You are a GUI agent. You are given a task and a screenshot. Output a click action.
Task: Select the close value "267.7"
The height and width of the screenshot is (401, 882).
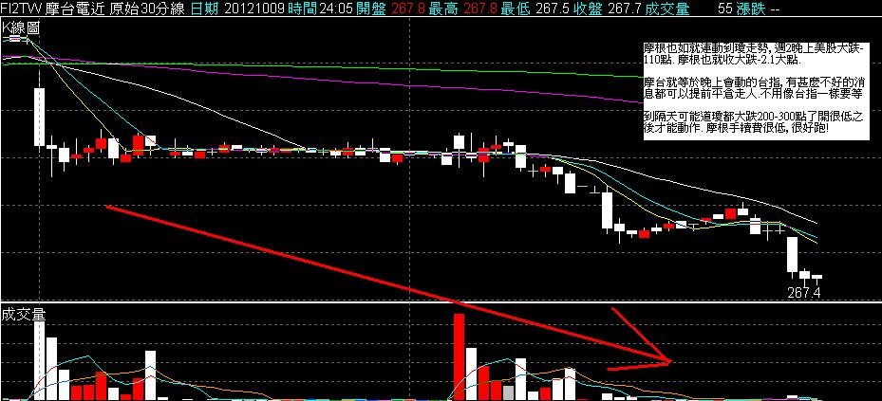pos(624,9)
